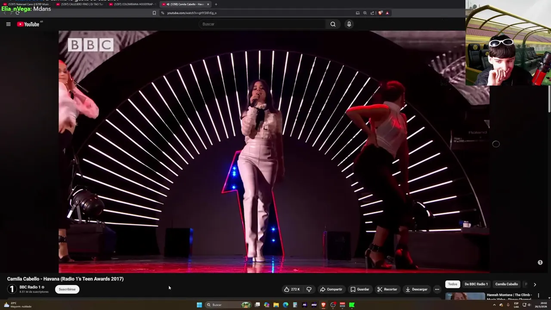Viewport: 551px width, 310px height.
Task: Open Microsoft Edge from the taskbar
Action: coord(285,305)
